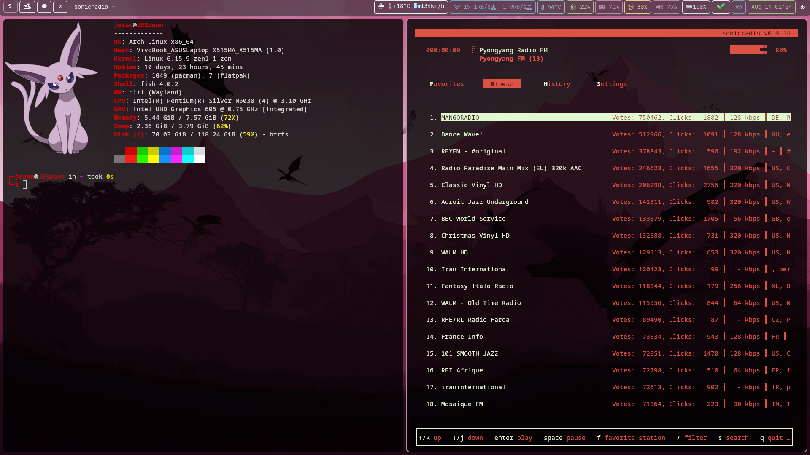Switch to the bass clef workspace

click(x=11, y=7)
